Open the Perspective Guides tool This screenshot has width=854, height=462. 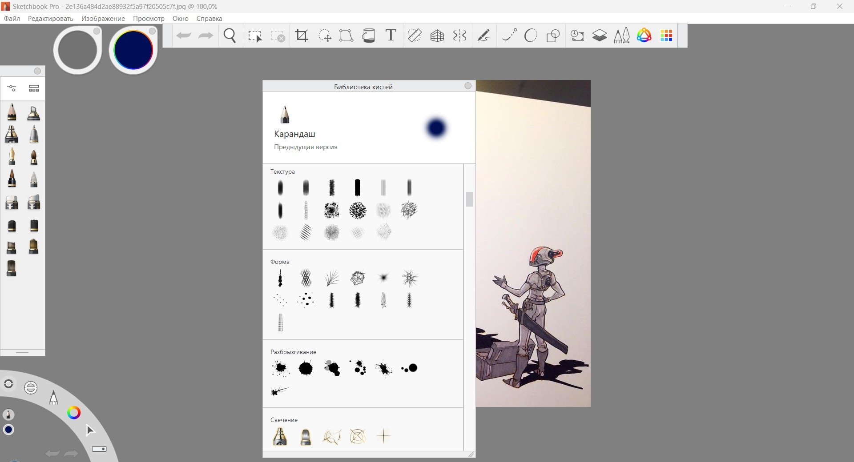click(437, 36)
